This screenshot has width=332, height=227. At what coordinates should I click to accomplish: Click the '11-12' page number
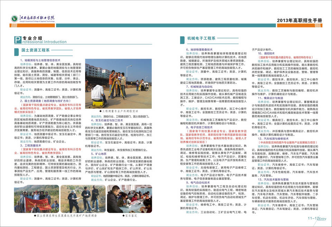(x=313, y=218)
